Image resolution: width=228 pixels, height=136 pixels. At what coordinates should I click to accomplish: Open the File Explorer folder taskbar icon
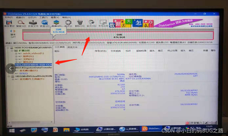66,130
